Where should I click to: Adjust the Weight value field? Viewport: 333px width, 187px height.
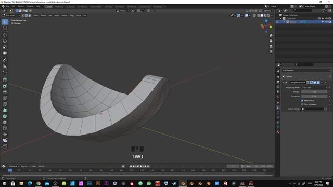[x=314, y=92]
